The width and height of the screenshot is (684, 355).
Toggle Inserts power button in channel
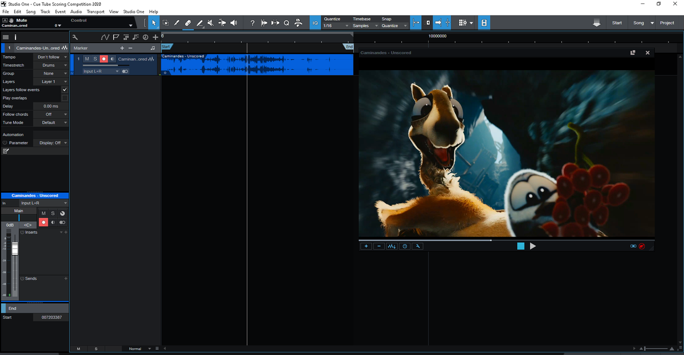[x=22, y=232]
